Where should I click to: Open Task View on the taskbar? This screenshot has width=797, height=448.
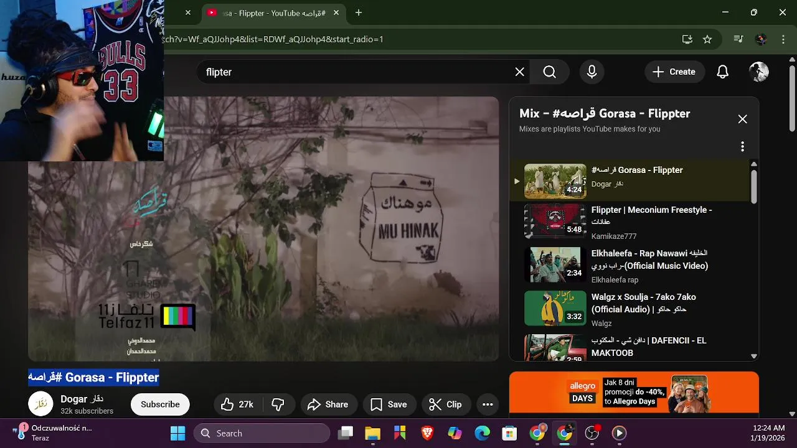pos(346,433)
